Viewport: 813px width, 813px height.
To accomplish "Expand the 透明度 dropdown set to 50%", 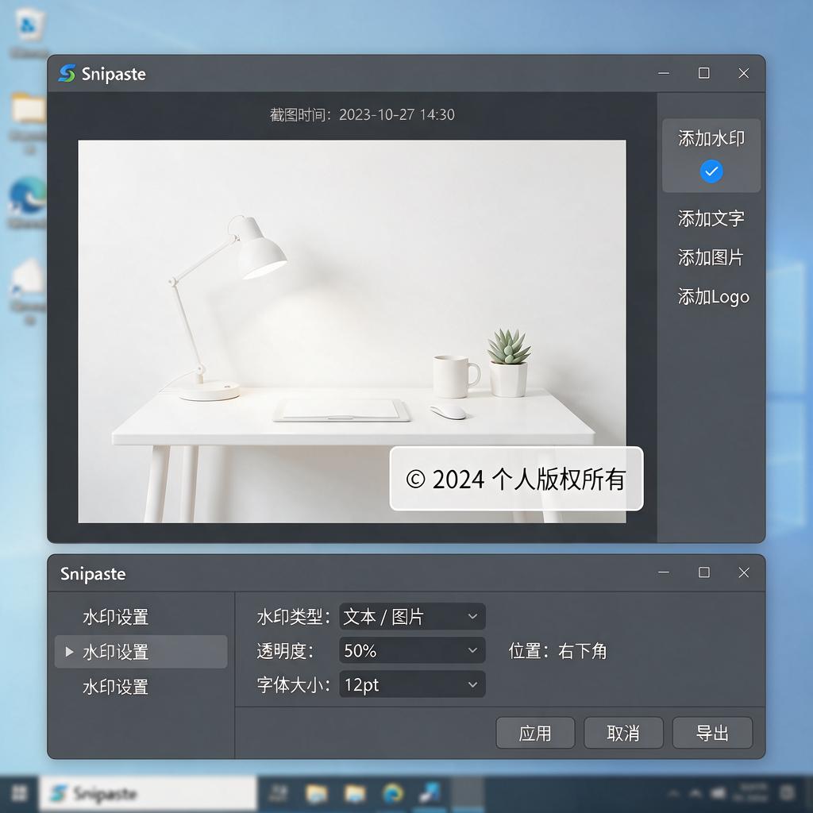I will tap(412, 650).
